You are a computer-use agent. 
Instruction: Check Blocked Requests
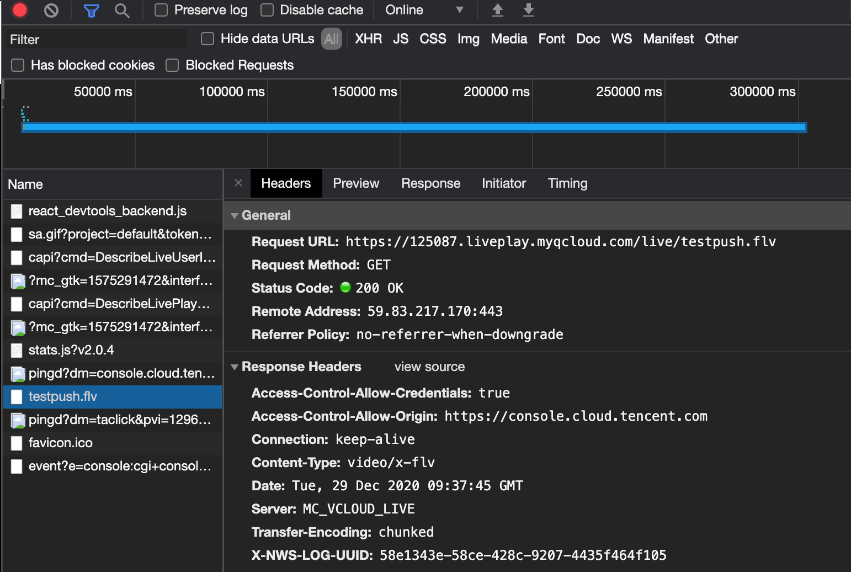point(172,65)
